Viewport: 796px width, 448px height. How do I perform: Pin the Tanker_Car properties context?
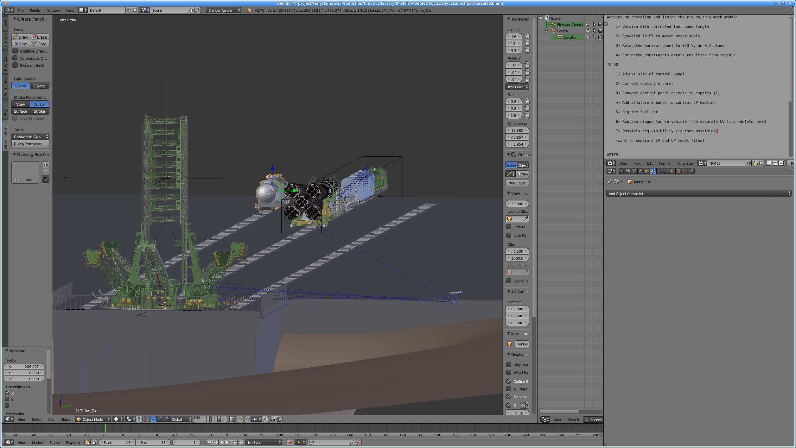click(609, 182)
